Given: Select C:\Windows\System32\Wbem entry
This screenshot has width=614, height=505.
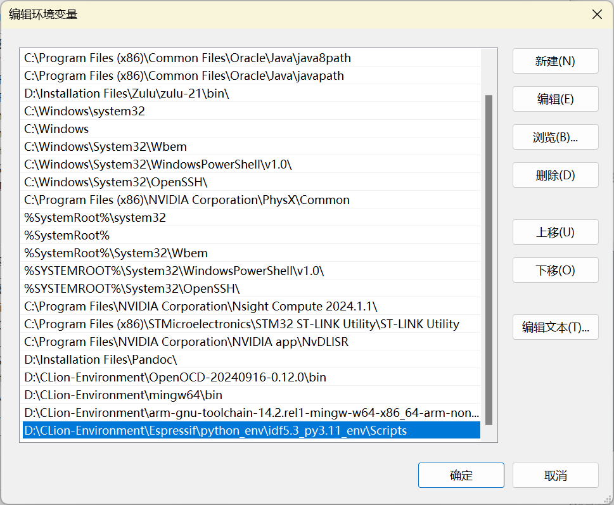Looking at the screenshot, I should point(252,146).
